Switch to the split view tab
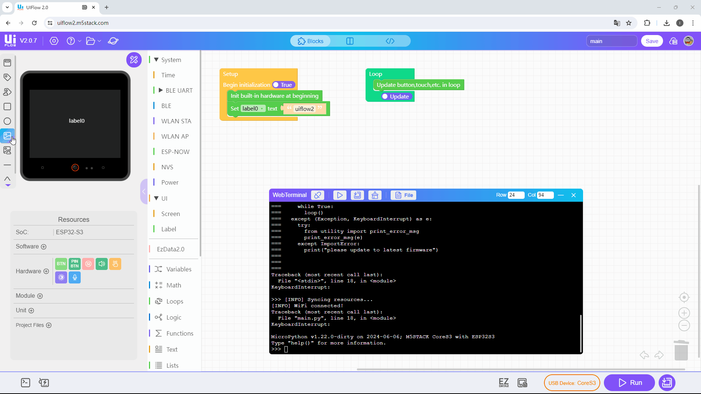This screenshot has height=394, width=701. pos(350,41)
